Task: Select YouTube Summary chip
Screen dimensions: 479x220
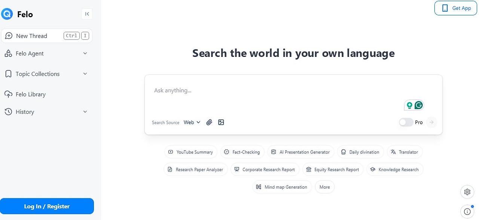Action: click(190, 152)
